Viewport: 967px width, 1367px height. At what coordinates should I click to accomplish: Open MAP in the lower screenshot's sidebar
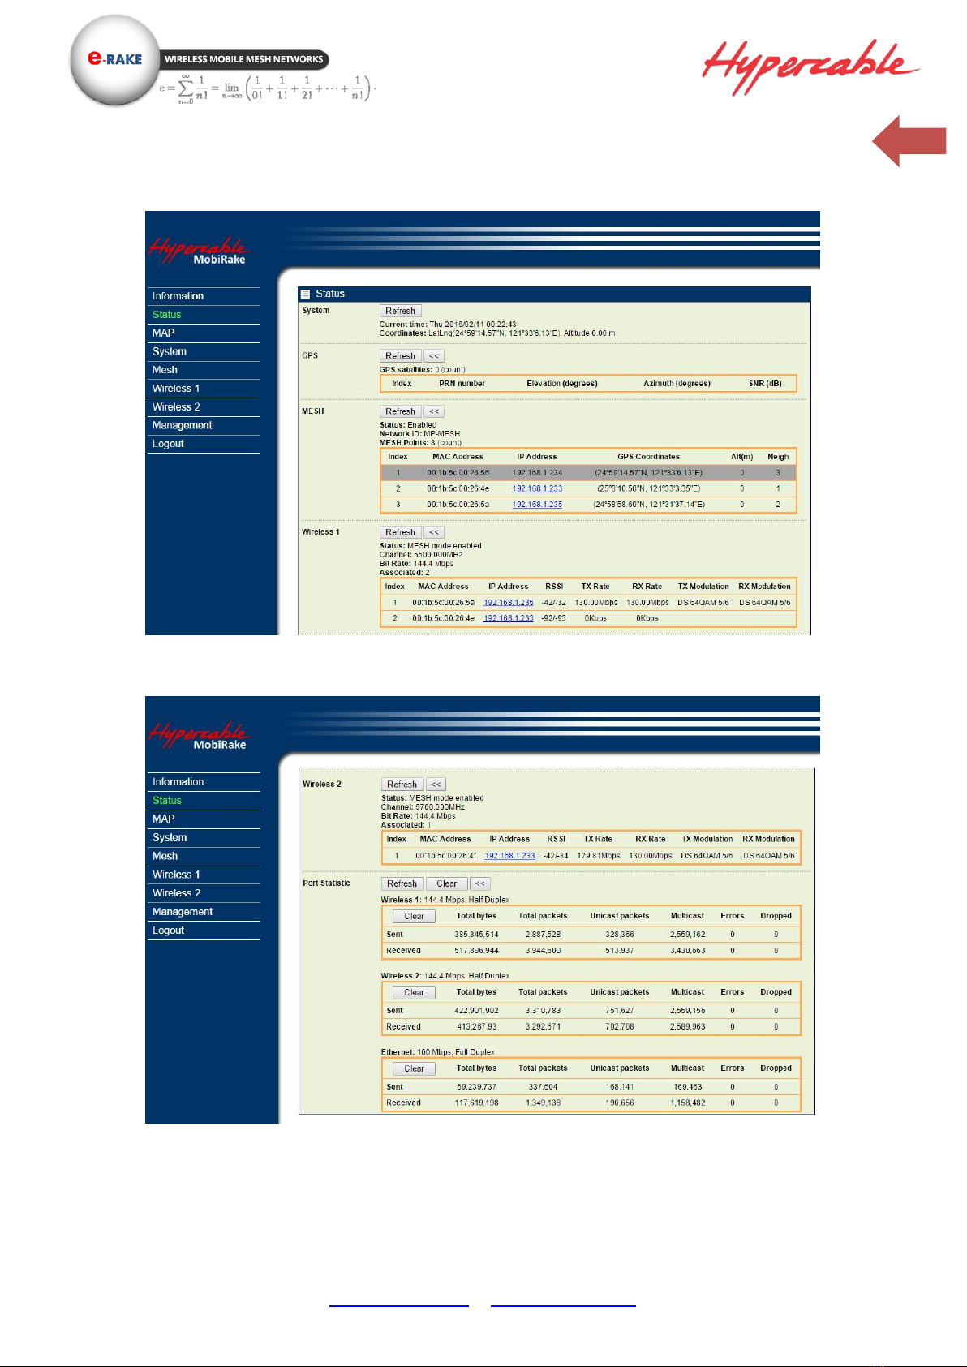pyautogui.click(x=164, y=819)
